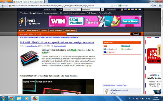Select the red flag with white cross
The image size is (163, 101).
coord(132,10)
